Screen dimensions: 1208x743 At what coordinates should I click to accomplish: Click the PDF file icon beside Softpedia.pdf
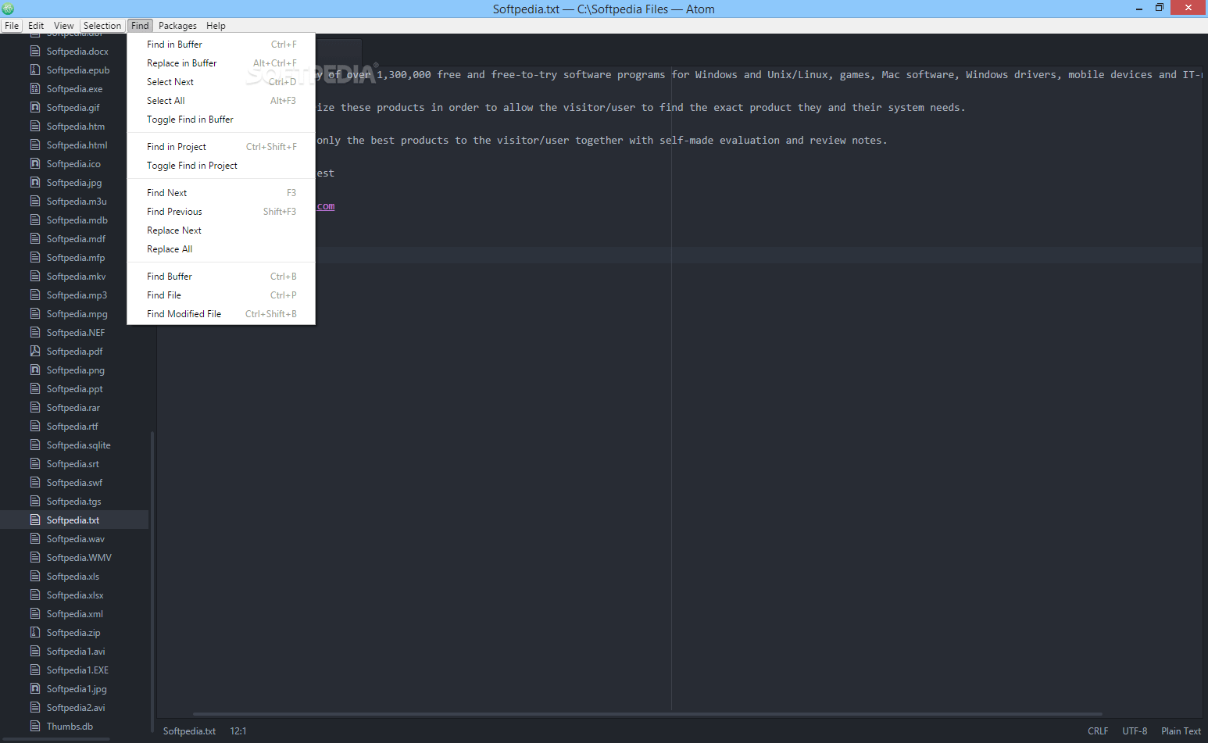point(35,351)
